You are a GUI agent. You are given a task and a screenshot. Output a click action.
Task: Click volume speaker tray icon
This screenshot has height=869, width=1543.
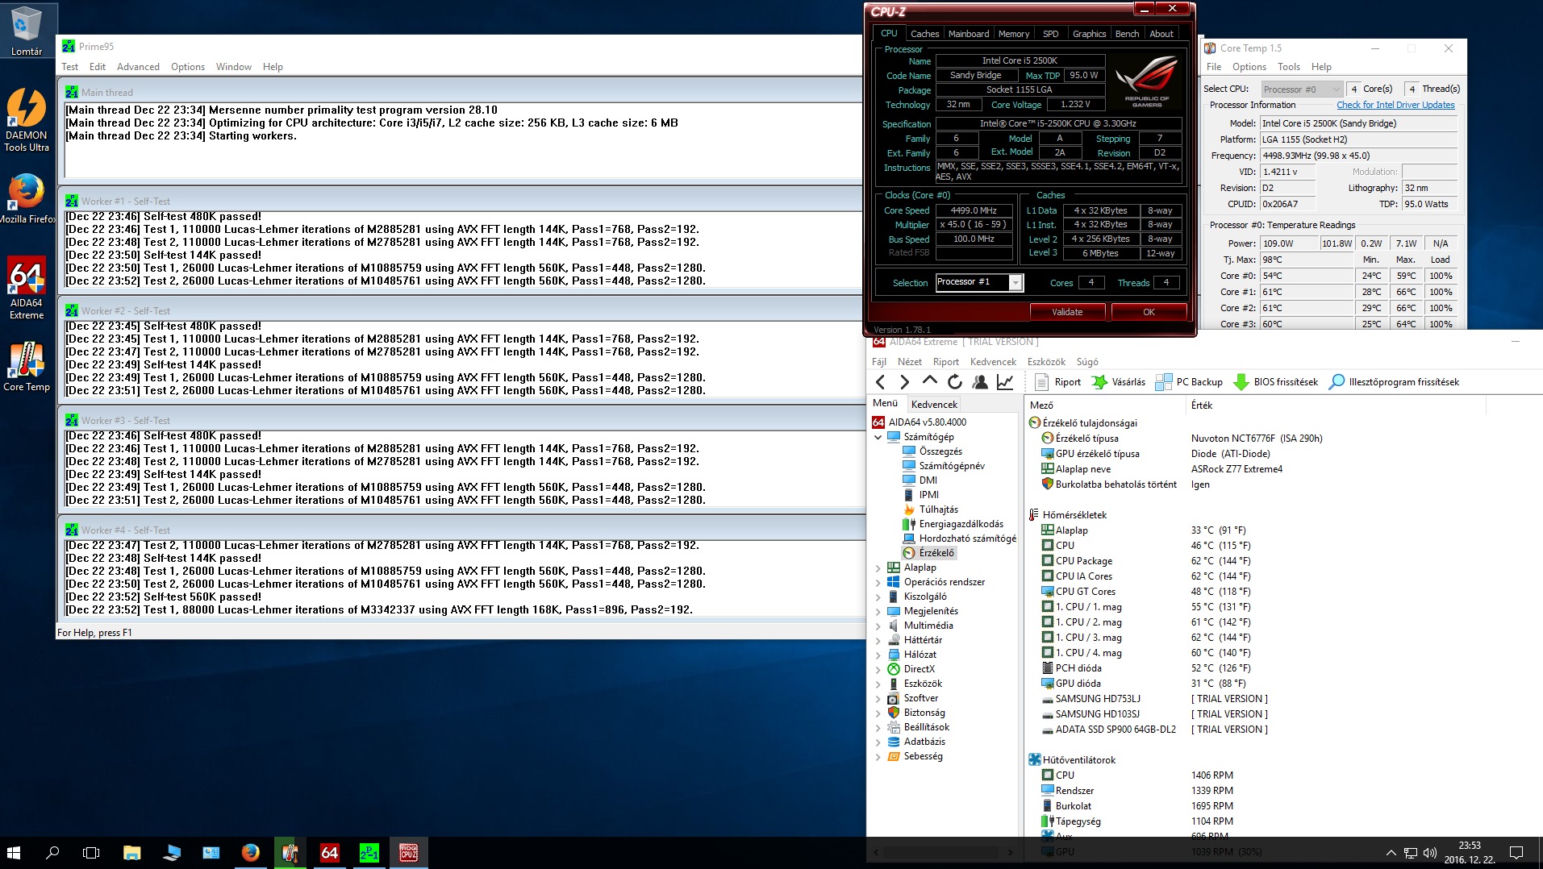[x=1430, y=853]
